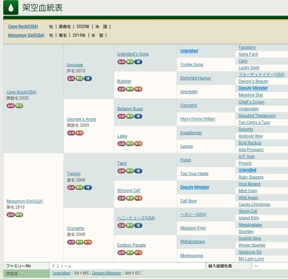The width and height of the screenshot is (288, 279).
Task: Click the orange 繁殖 badge under Endless Parade
Action: point(138,253)
